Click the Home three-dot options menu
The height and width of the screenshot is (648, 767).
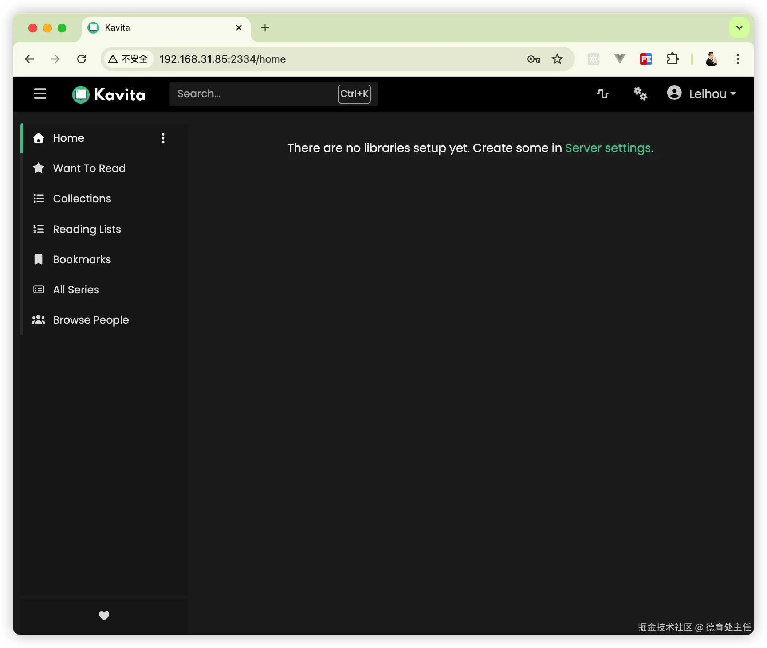(x=163, y=138)
